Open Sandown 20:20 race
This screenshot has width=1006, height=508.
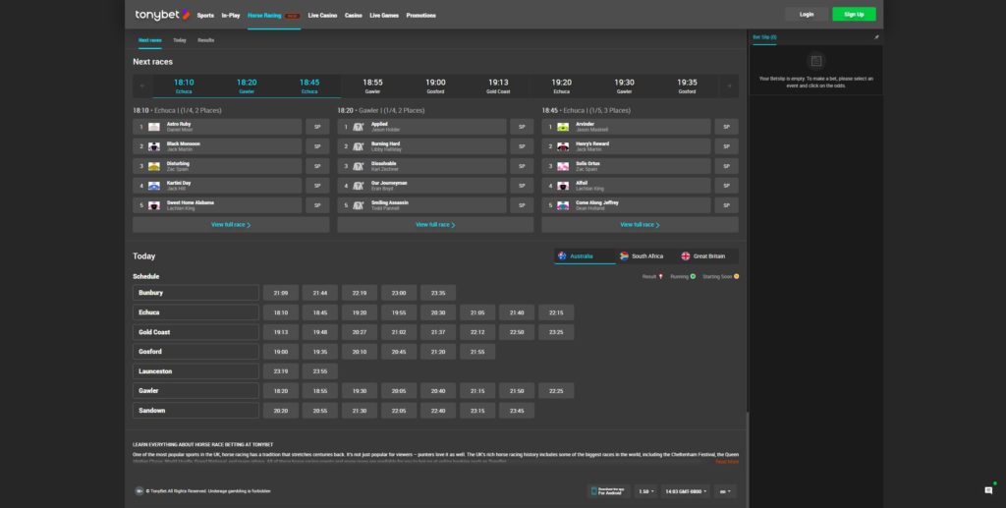pyautogui.click(x=280, y=411)
